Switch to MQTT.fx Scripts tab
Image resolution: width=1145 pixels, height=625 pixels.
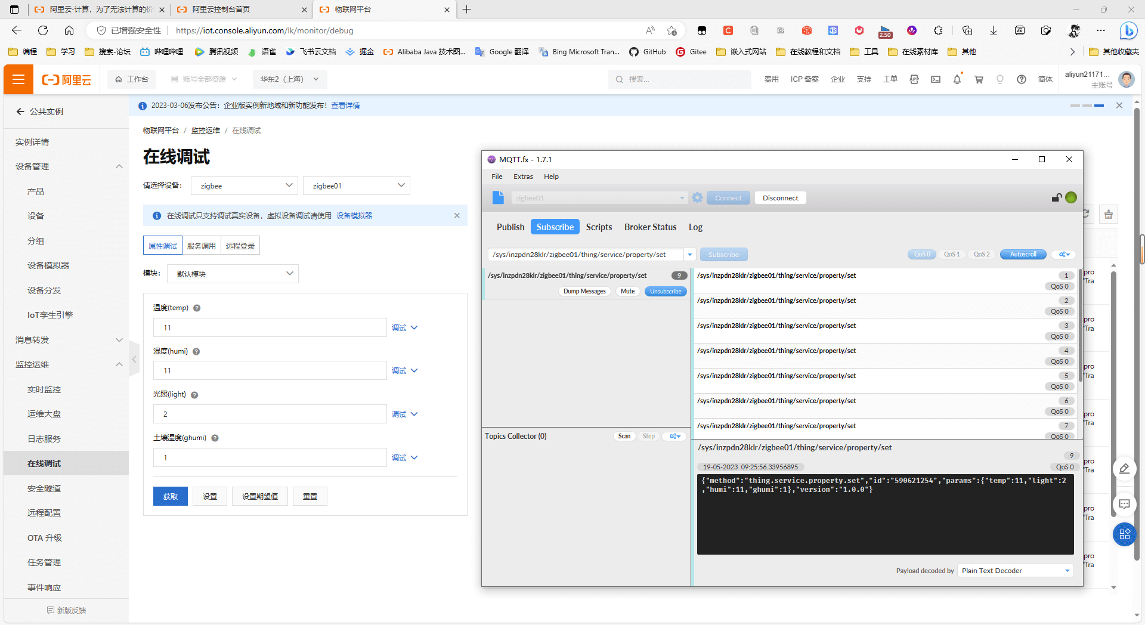[x=599, y=227]
